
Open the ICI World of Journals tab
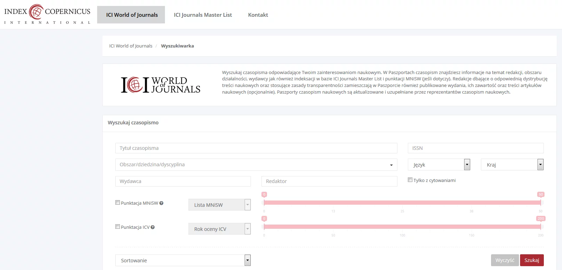pos(131,15)
